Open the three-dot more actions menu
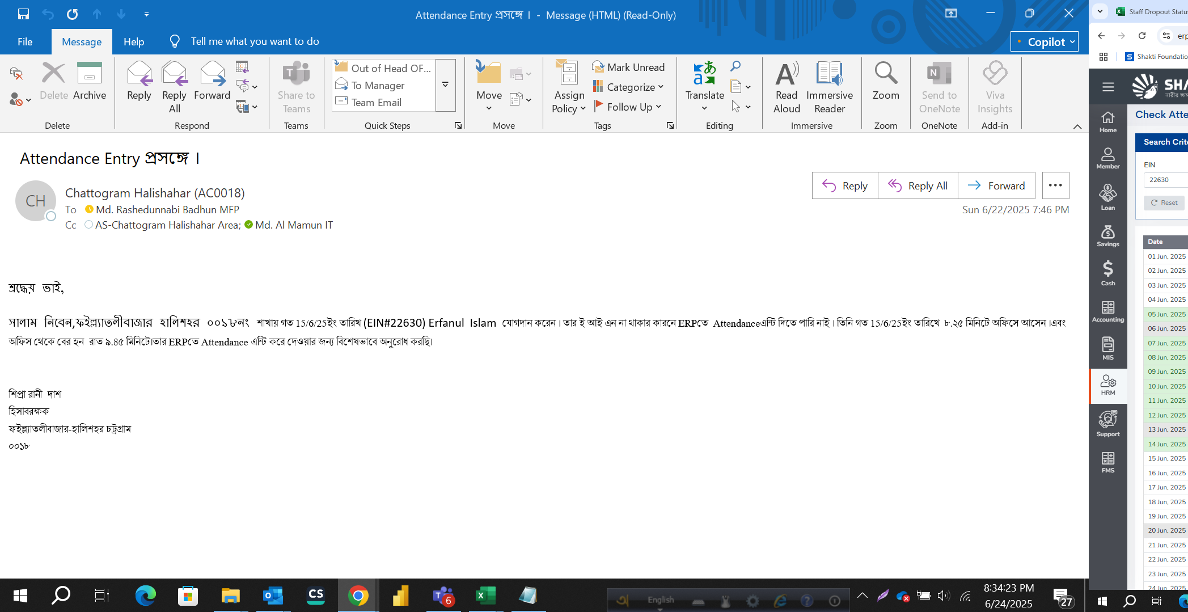The width and height of the screenshot is (1188, 612). pos(1055,185)
